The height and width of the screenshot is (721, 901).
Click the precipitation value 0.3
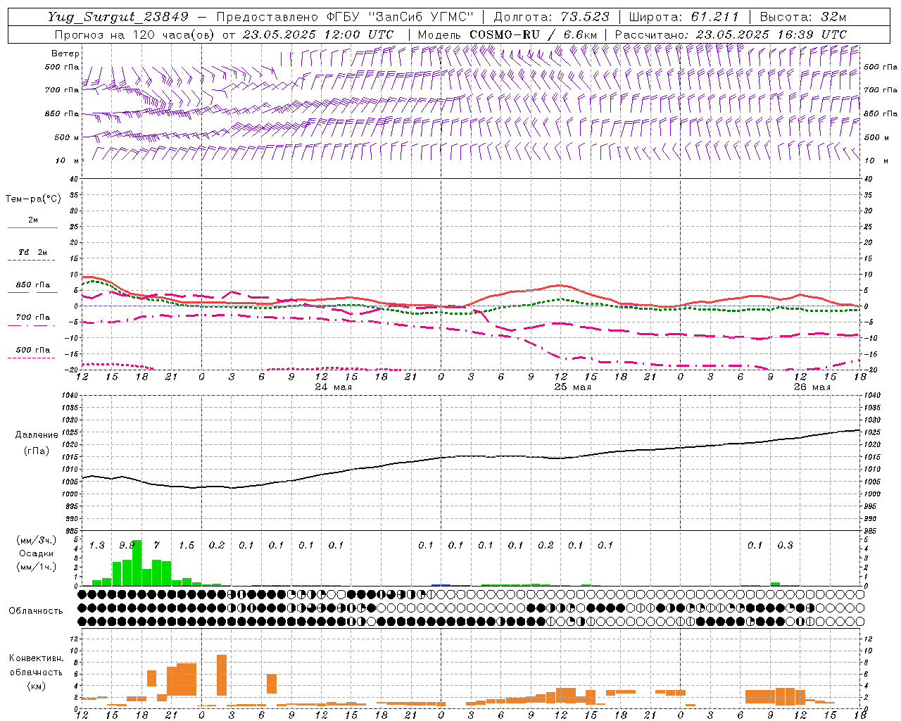[x=785, y=545]
